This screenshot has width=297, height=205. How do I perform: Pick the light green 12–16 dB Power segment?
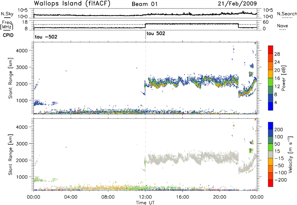click(271, 82)
